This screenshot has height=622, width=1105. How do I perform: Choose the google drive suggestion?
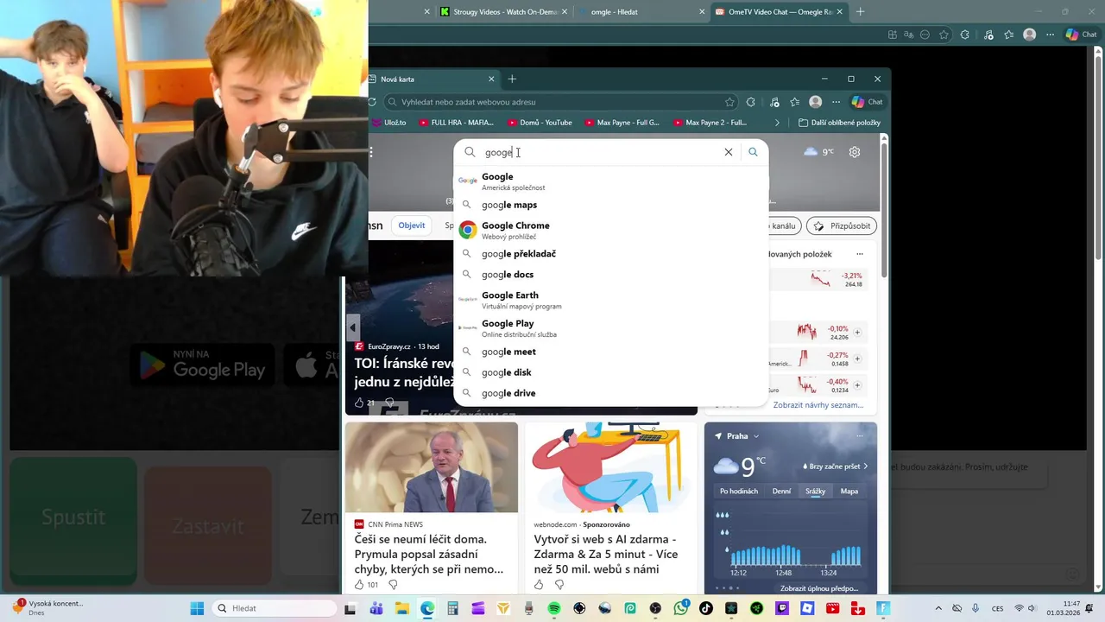pyautogui.click(x=611, y=393)
